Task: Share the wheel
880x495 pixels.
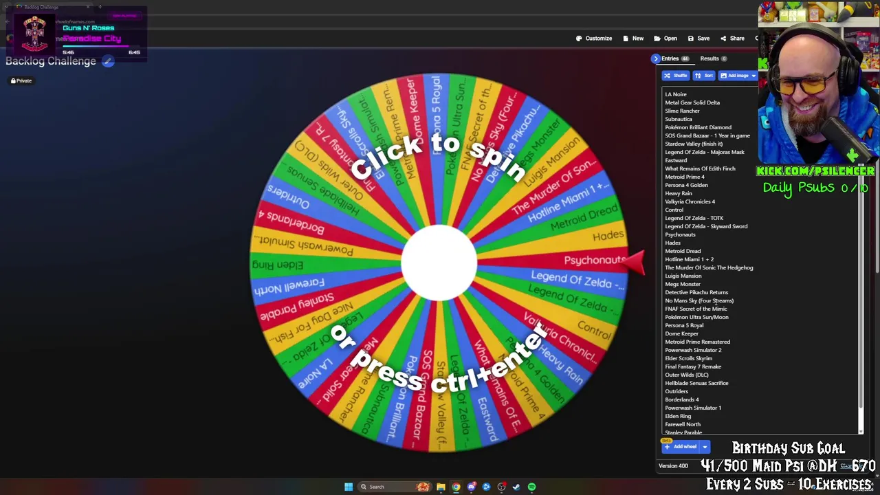Action: 732,38
